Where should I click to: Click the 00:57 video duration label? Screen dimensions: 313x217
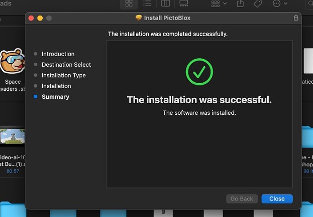13,171
